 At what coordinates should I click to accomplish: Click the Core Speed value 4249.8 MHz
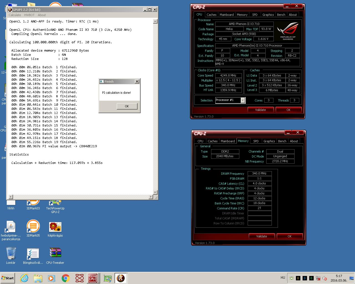(228, 75)
